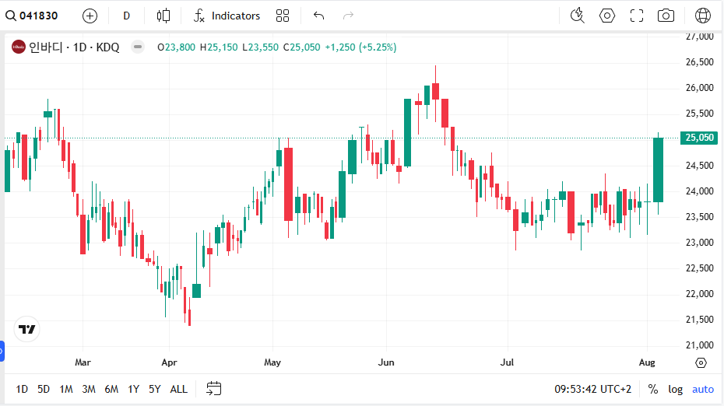Screen dimensions: 724x406
Task: Select the ALL date range
Action: [x=179, y=390]
